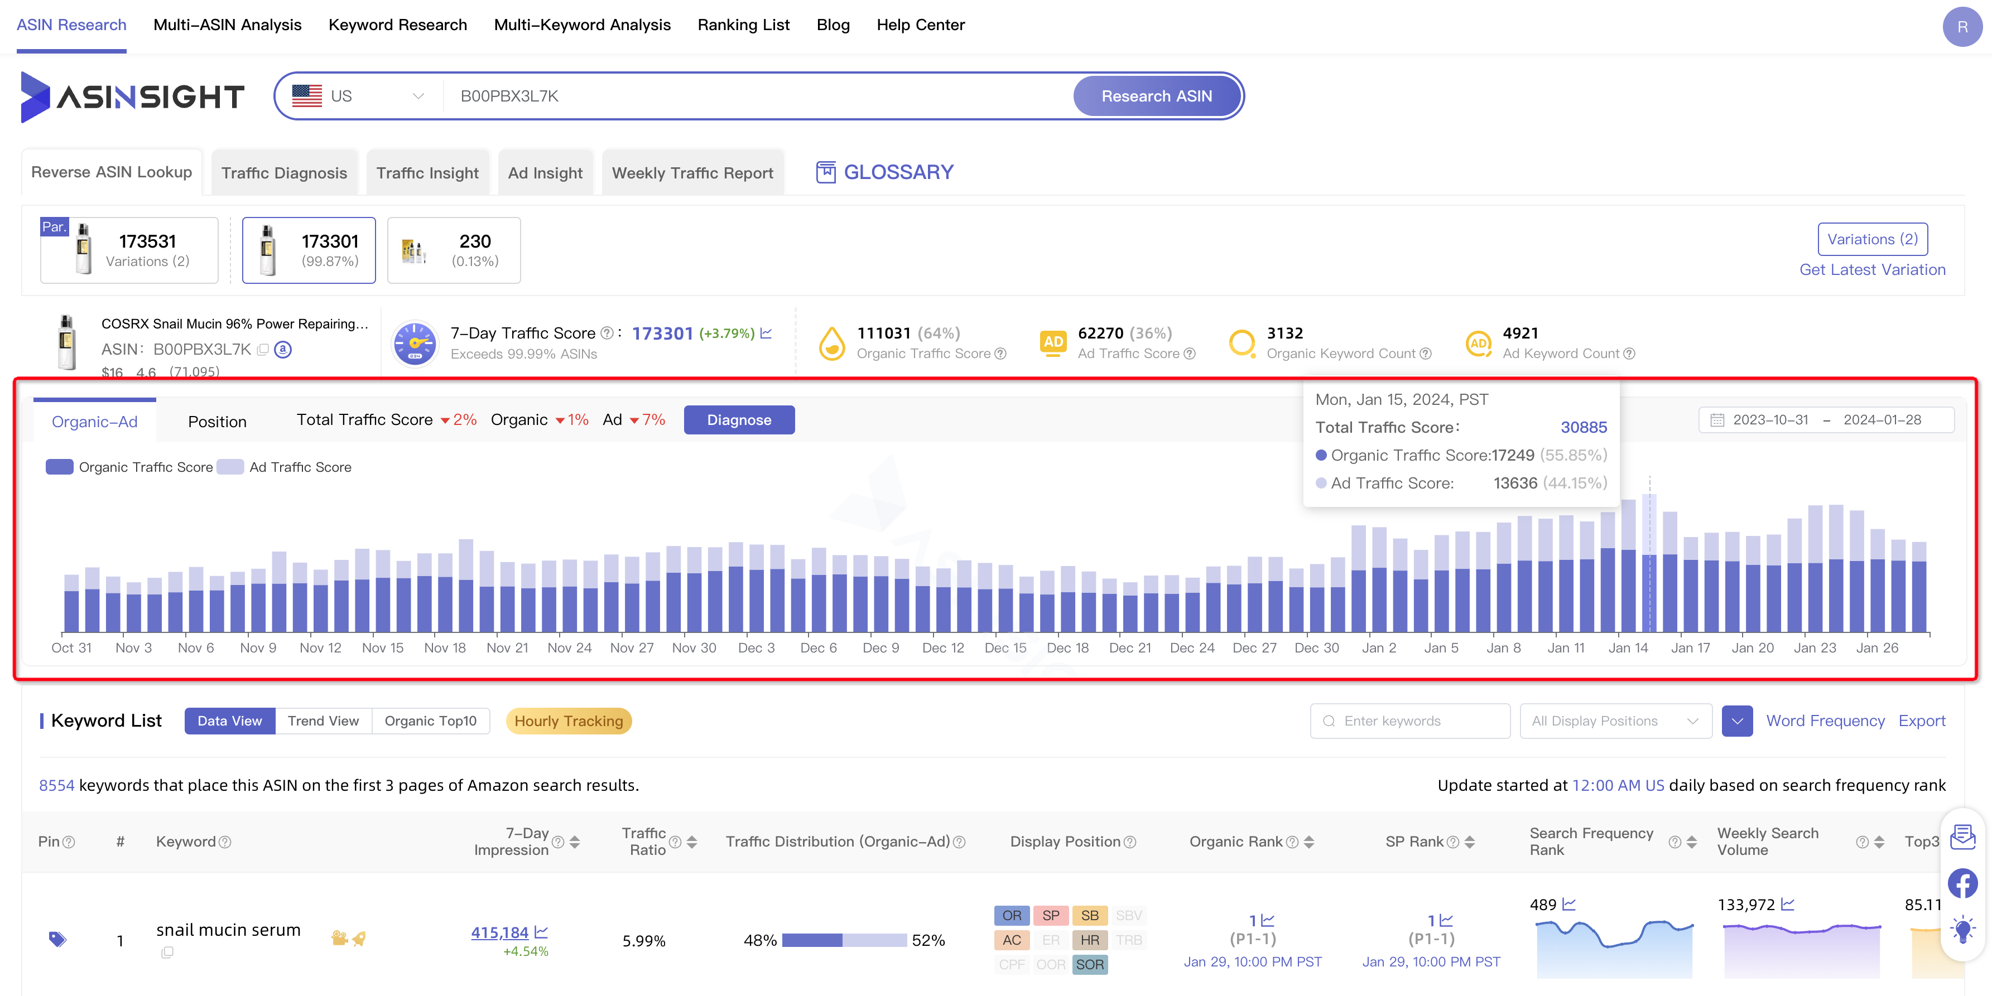
Task: Sort by Search Frequency Rank arrows
Action: (1691, 842)
